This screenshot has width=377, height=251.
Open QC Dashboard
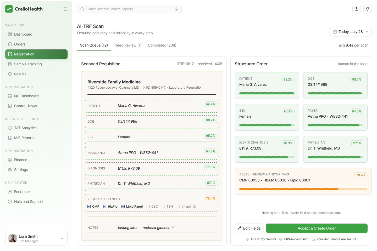point(36,96)
